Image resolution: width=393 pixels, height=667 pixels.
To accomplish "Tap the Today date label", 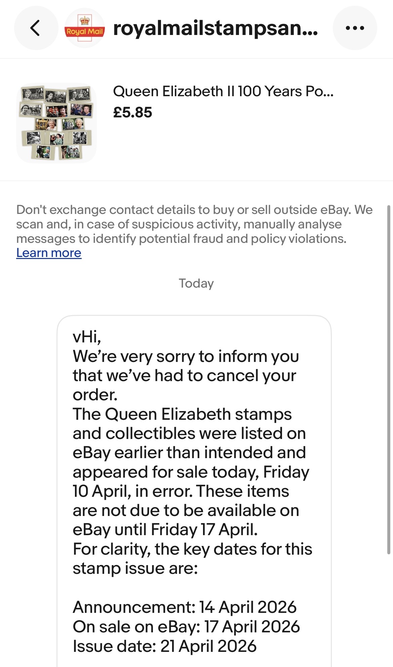I will coord(196,283).
